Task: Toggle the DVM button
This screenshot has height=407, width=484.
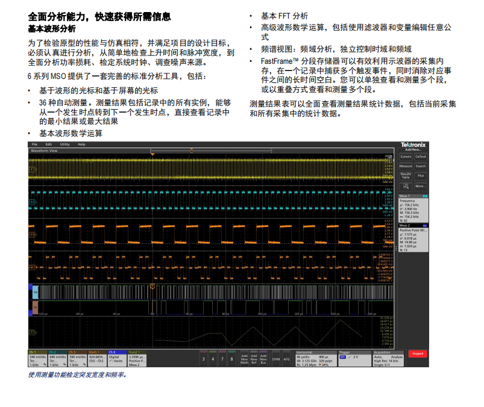Action: (x=276, y=359)
